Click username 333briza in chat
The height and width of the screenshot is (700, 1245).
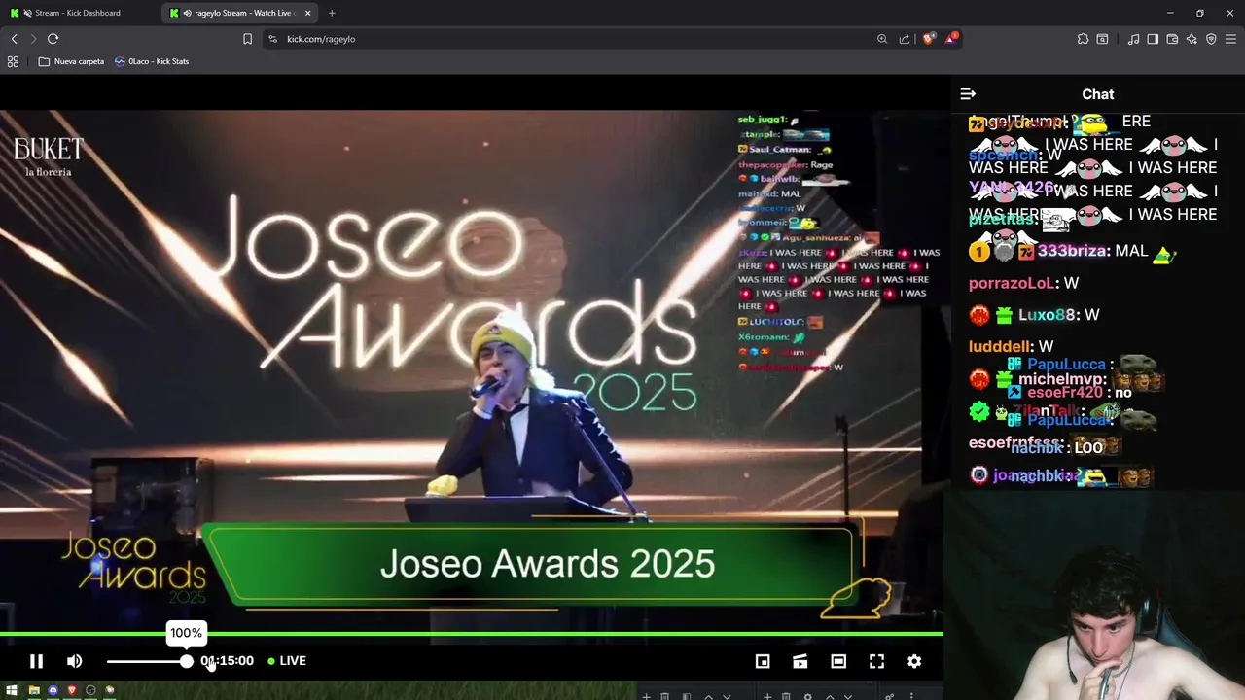[1073, 251]
